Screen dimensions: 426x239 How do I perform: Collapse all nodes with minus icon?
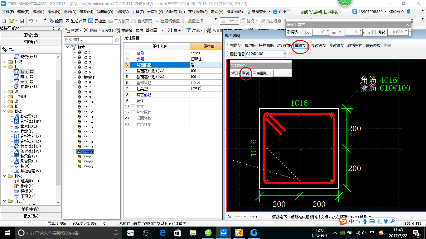click(x=12, y=49)
